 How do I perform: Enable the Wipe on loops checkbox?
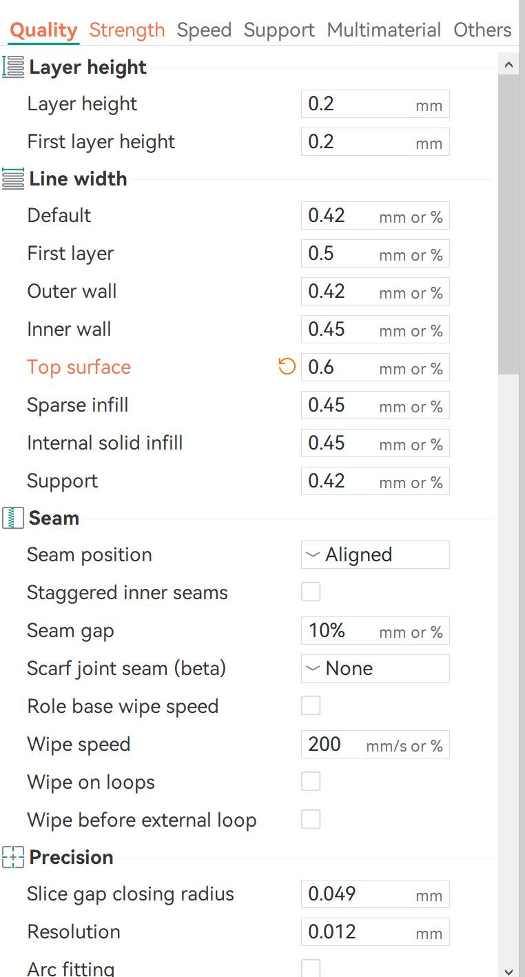[311, 782]
